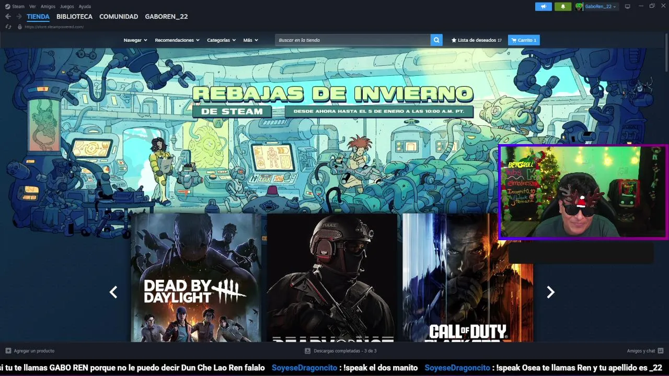
Task: Expand the Más dropdown
Action: tap(250, 40)
